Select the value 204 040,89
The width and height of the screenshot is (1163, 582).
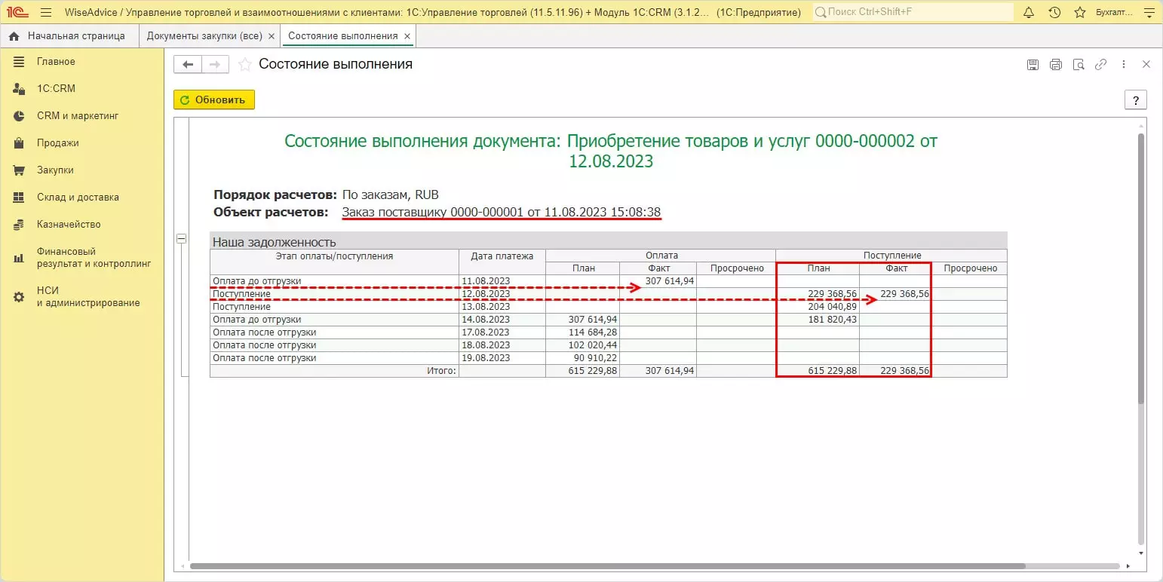point(832,307)
